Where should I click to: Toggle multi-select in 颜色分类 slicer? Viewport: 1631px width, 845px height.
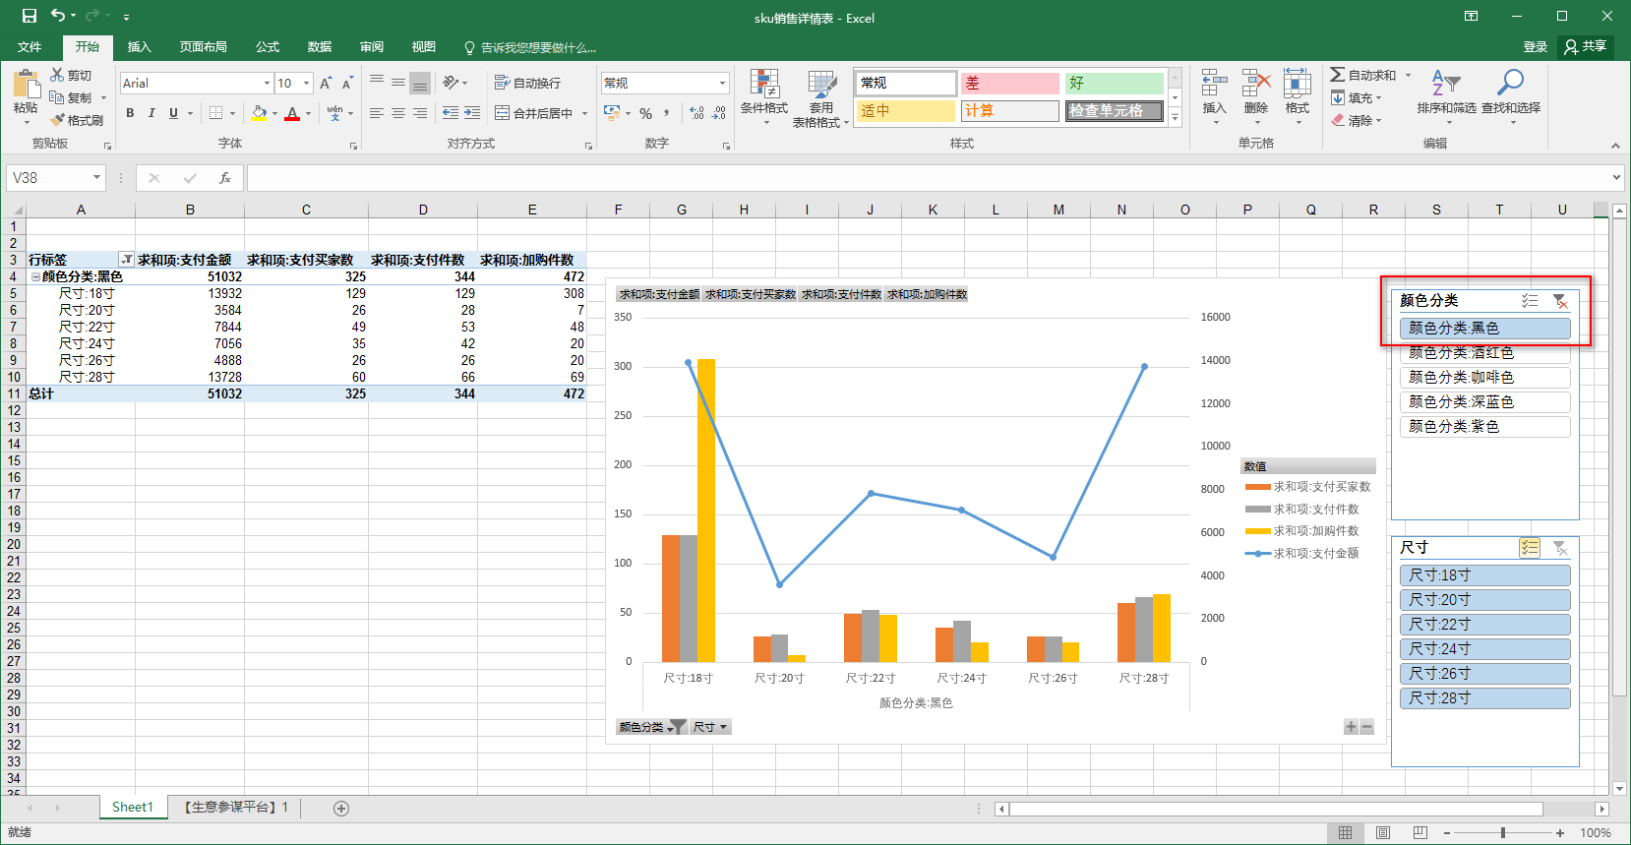1530,301
